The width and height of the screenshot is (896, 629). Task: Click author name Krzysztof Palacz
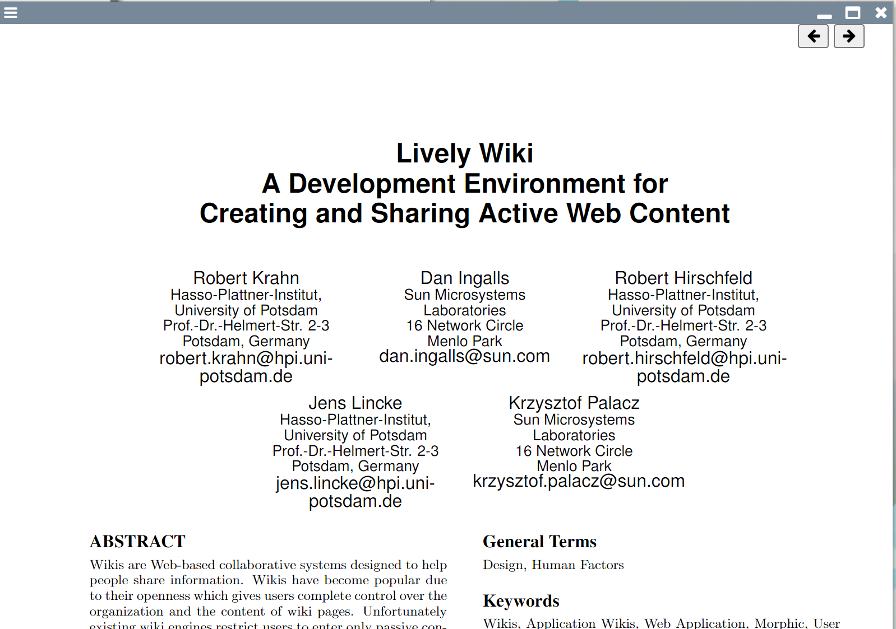(574, 403)
